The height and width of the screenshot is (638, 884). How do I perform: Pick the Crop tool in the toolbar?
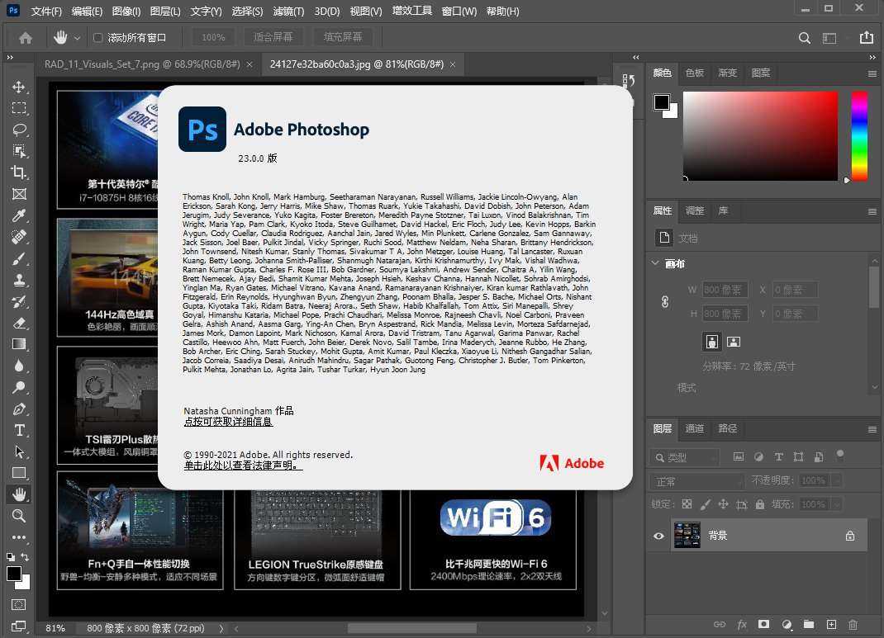[x=18, y=172]
